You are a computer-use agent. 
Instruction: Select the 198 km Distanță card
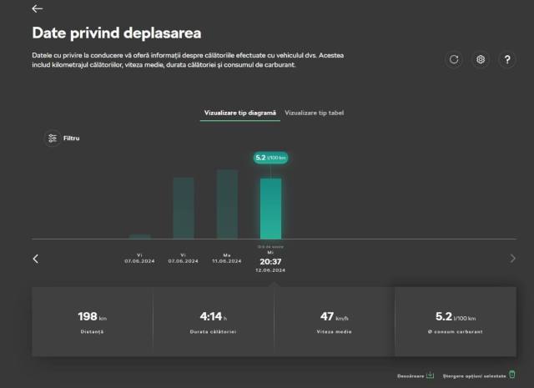coord(92,321)
